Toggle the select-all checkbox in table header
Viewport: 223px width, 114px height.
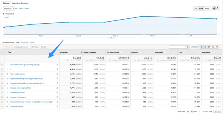point(2,52)
